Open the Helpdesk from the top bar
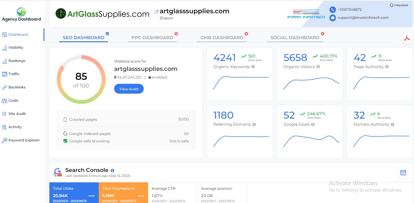This screenshot has height=203, width=414. [x=399, y=5]
